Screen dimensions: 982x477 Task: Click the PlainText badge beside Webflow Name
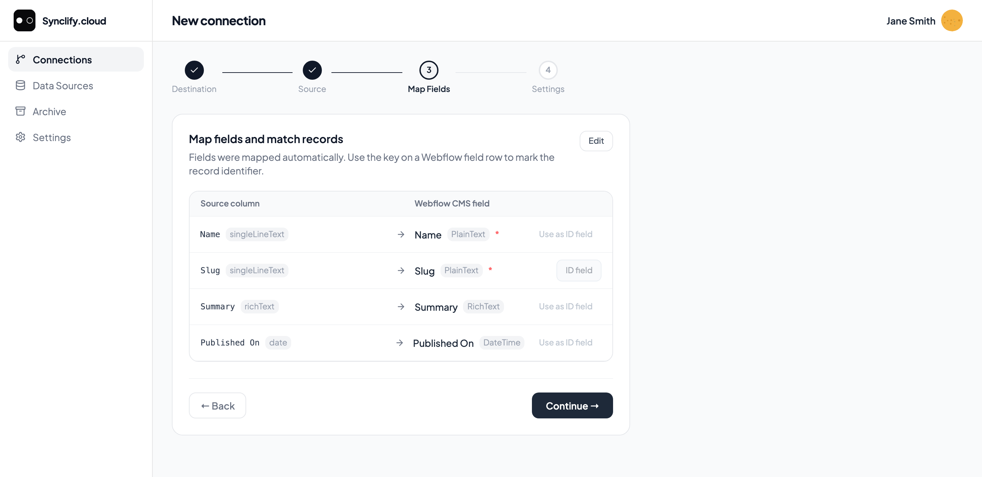tap(468, 234)
